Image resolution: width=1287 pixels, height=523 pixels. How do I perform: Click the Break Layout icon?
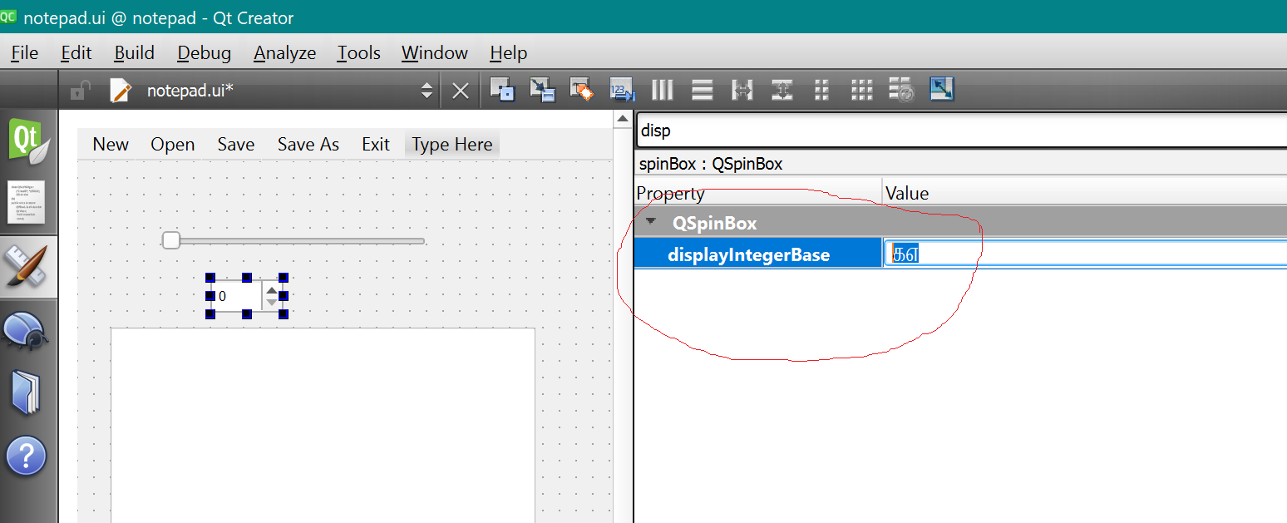902,90
